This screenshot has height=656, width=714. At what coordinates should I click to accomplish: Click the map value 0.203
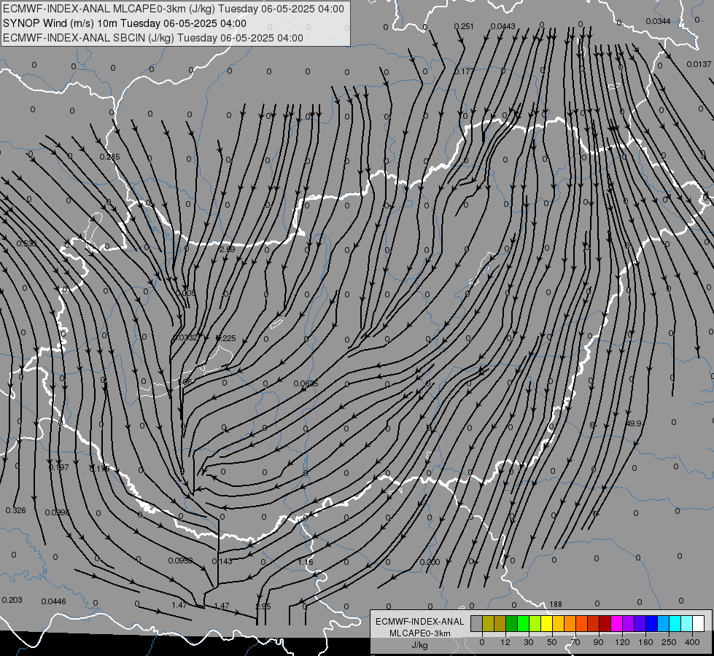tap(12, 601)
